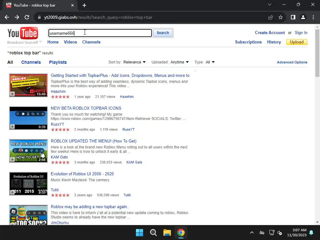This screenshot has width=320, height=240.
Task: Open the Sort by Relevance dropdown
Action: pos(134,62)
